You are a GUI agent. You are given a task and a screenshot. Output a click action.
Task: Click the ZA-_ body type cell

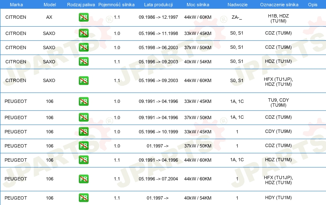pos(237,17)
